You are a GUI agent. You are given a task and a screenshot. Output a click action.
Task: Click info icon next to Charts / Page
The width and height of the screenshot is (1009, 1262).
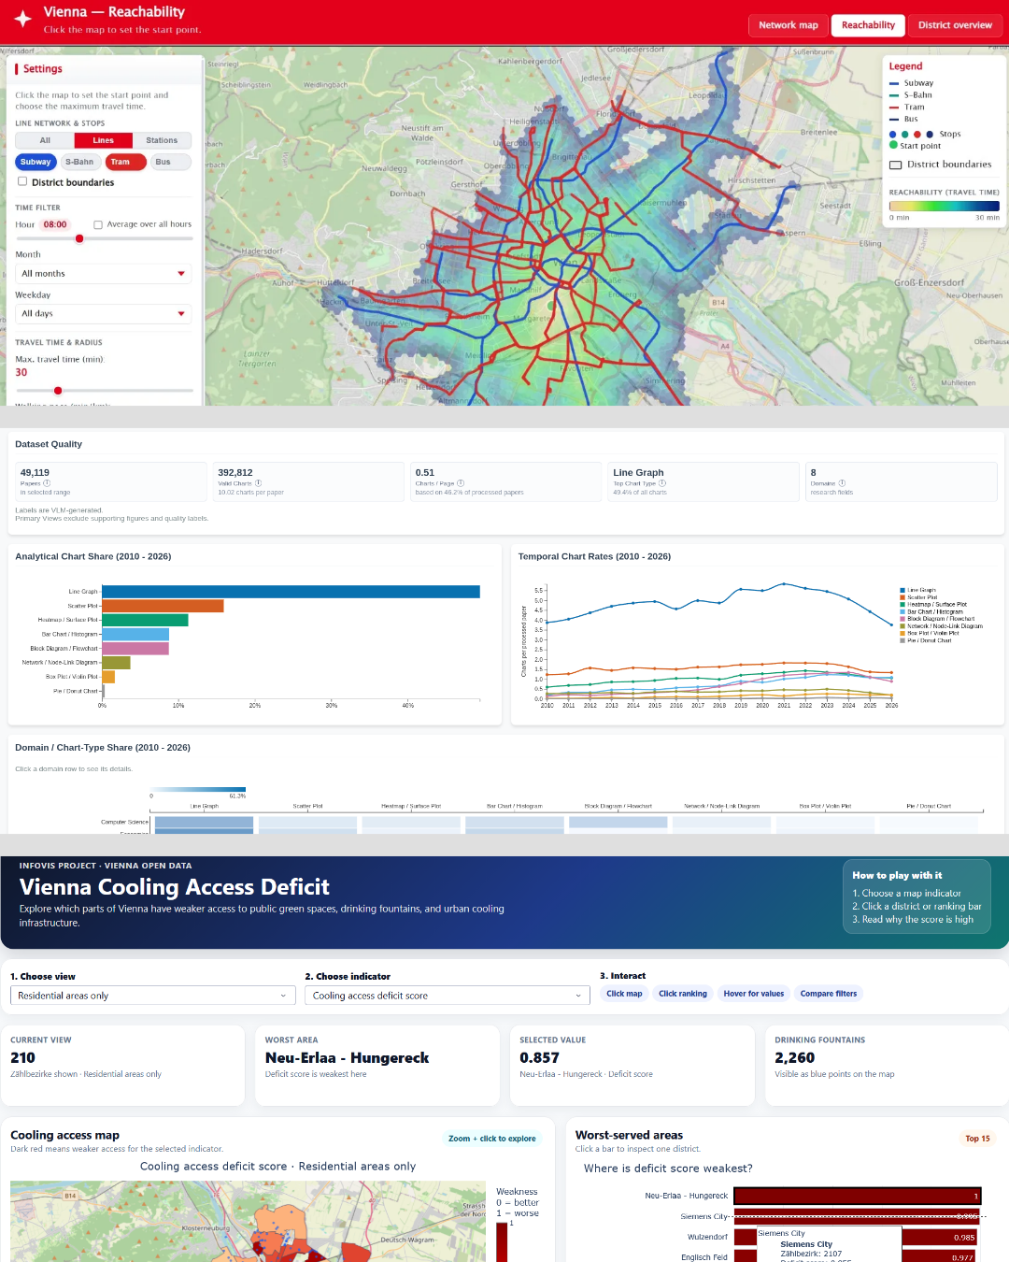pyautogui.click(x=459, y=483)
